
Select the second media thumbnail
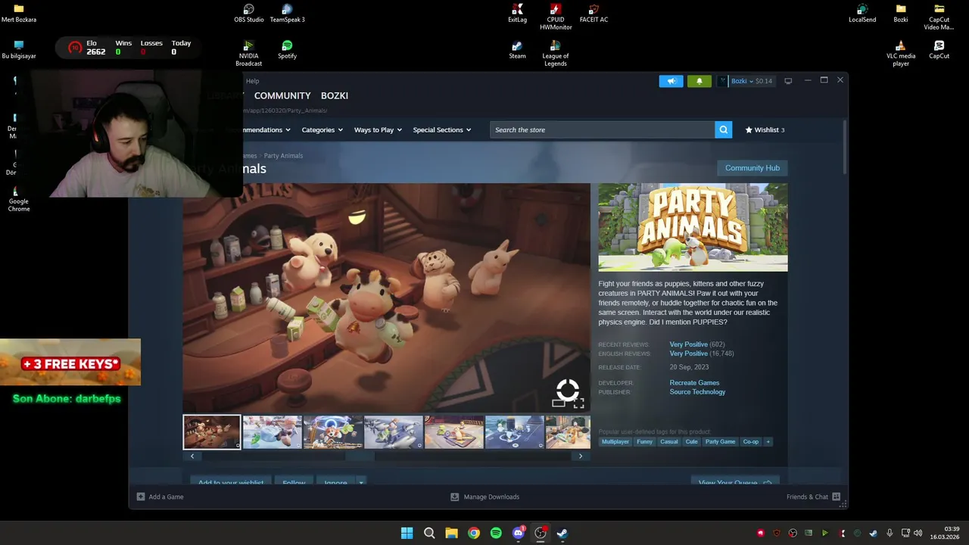(273, 432)
